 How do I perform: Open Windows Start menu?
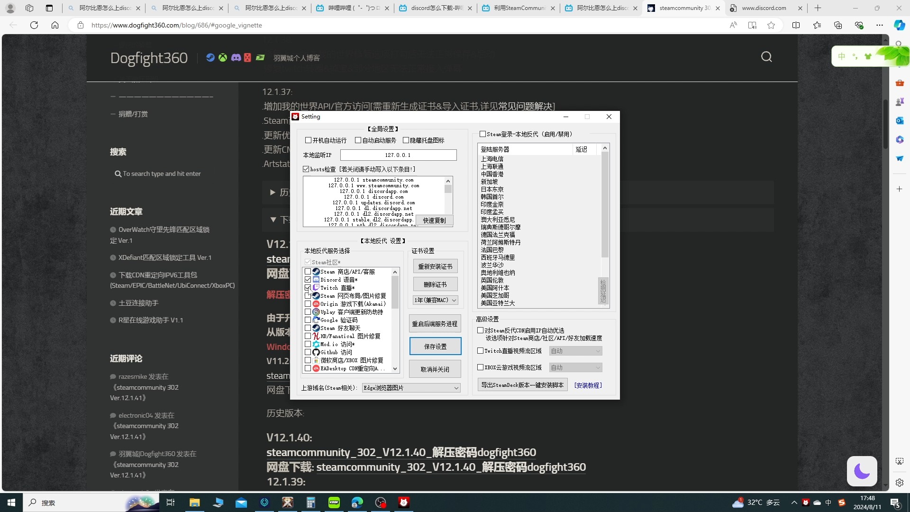(x=11, y=503)
